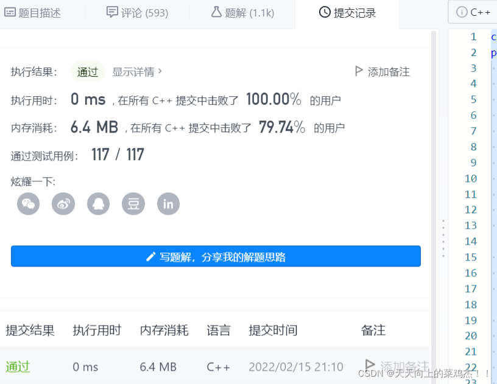Click line number 10 in the code panel

point(472,178)
